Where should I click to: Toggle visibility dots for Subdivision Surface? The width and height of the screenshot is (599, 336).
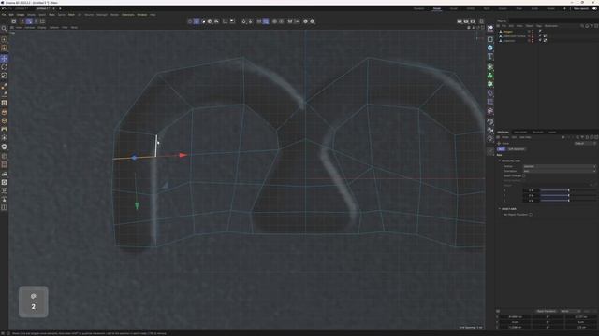(x=533, y=36)
